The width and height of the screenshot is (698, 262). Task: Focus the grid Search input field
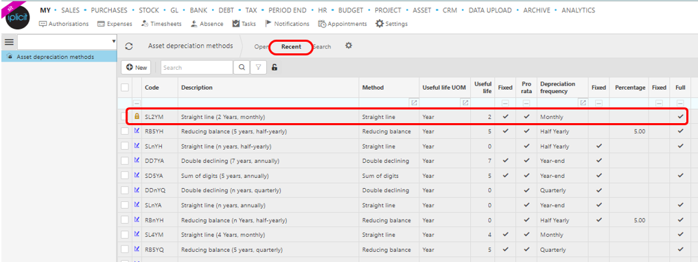tap(197, 68)
